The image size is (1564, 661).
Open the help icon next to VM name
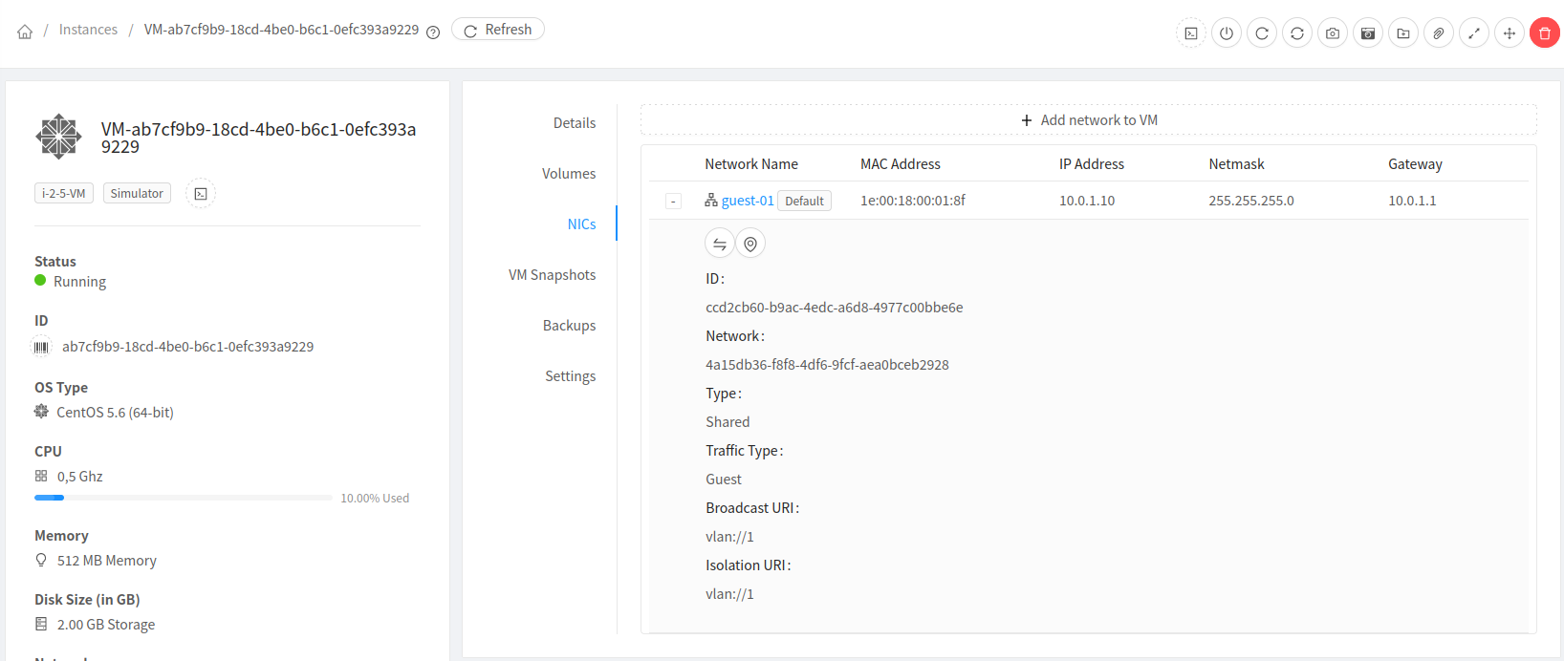[x=433, y=32]
